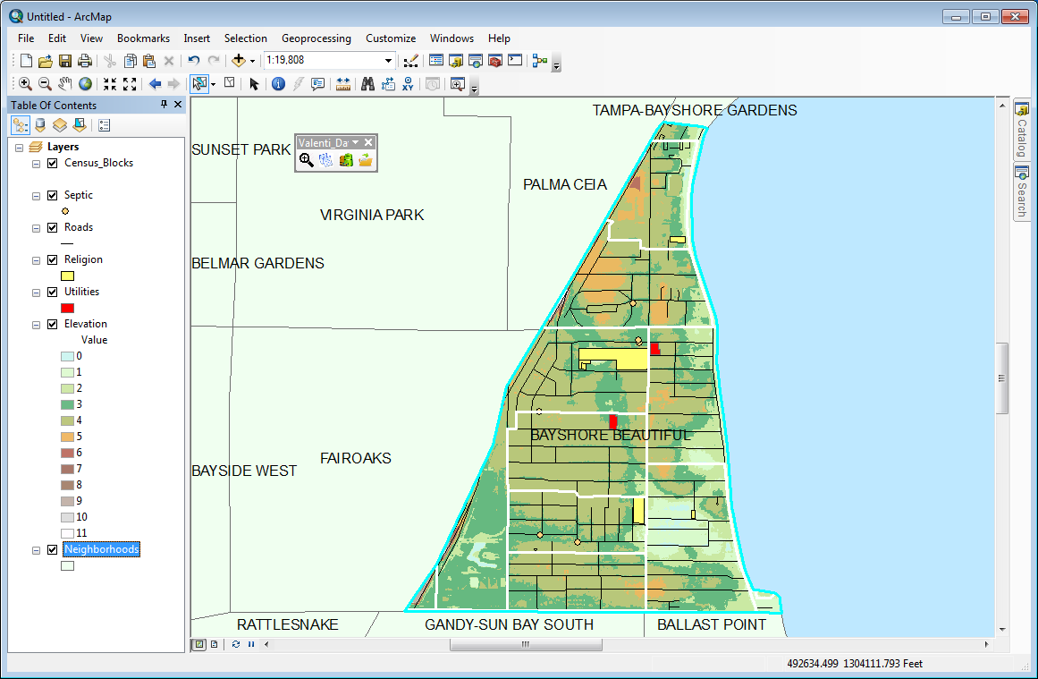Screen dimensions: 1038x679
Task: Activate the Identify tool
Action: click(278, 84)
